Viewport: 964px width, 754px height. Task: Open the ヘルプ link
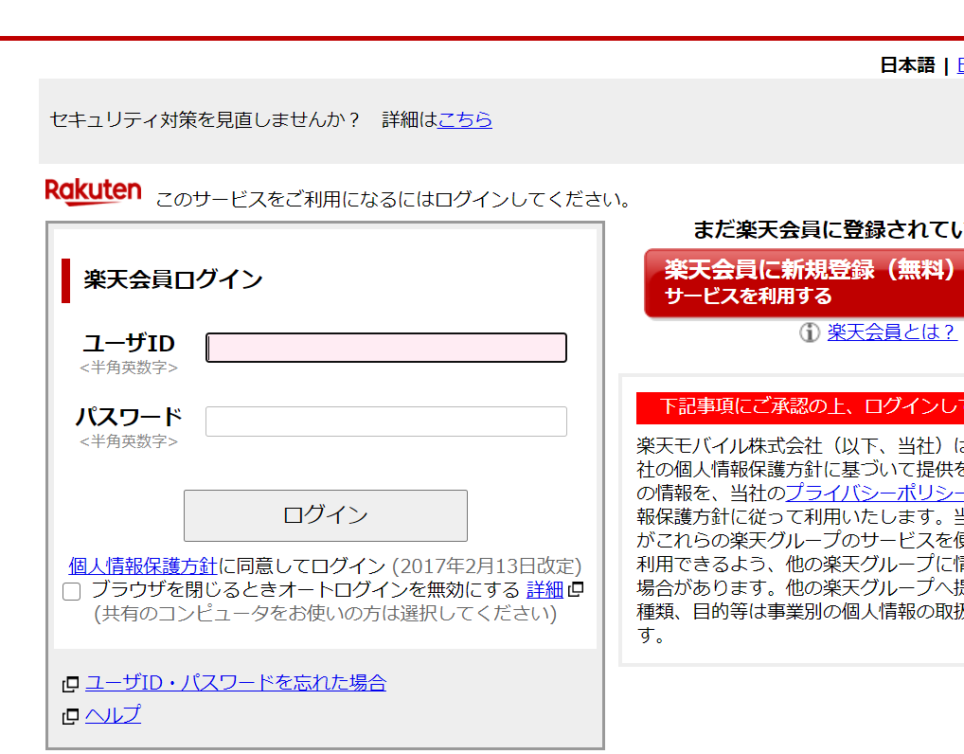click(113, 714)
